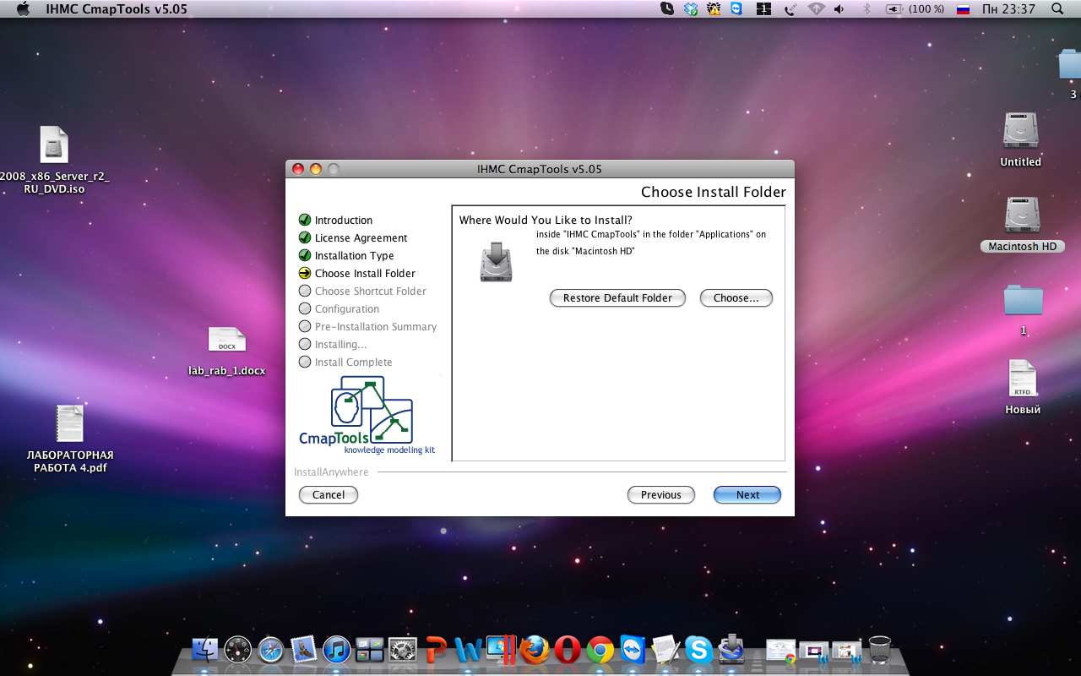Click Dropbox icon in menu bar
1081x676 pixels.
point(691,8)
